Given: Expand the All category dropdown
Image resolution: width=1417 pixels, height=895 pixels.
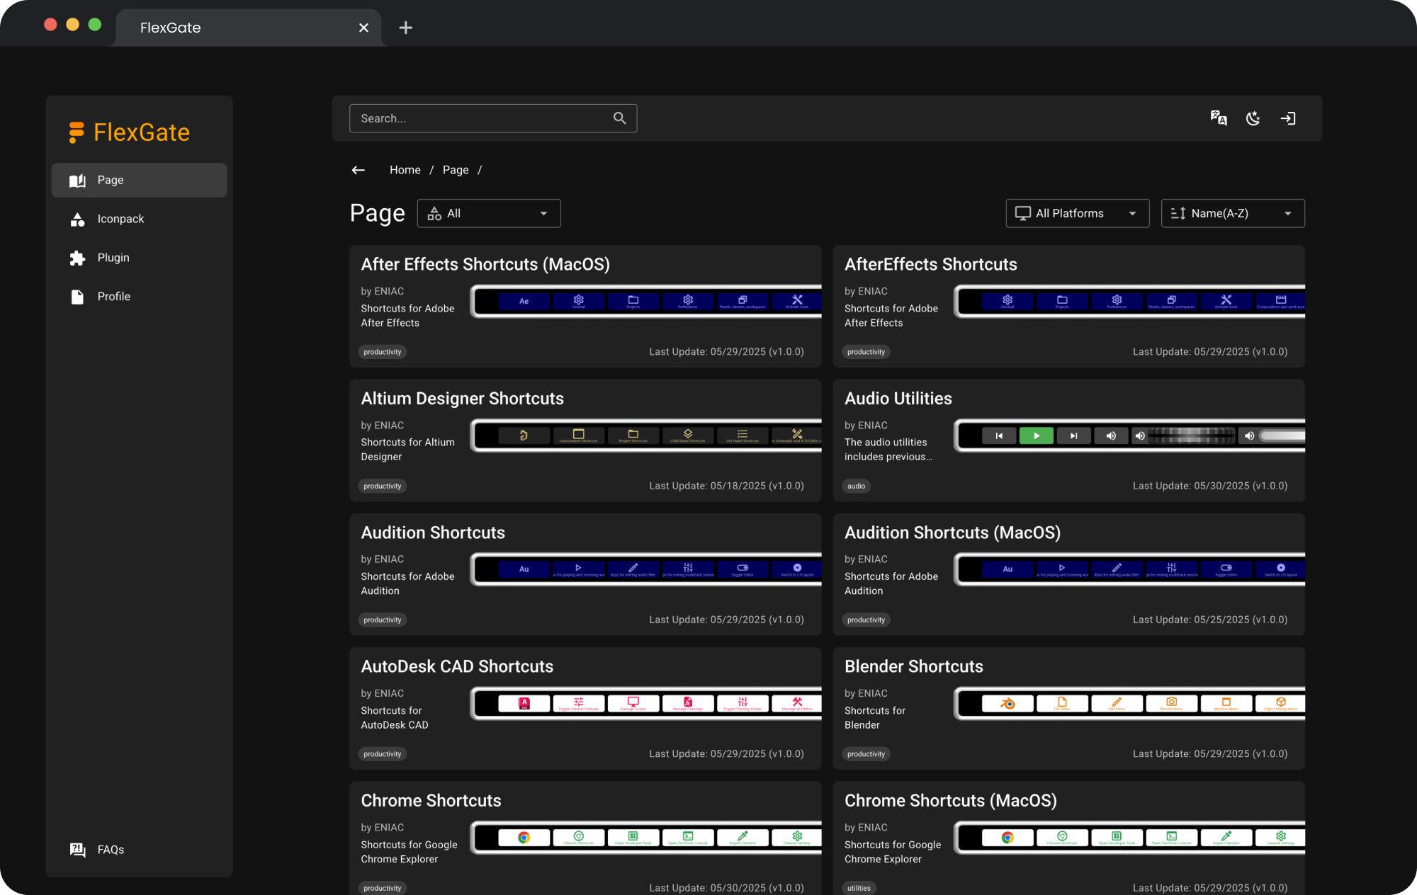Looking at the screenshot, I should point(489,213).
